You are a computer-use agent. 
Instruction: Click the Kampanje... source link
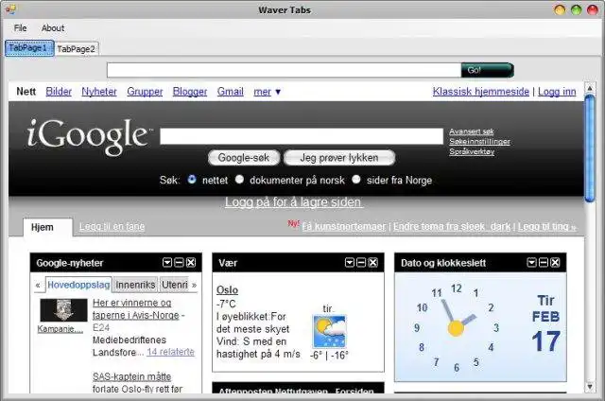(60, 329)
